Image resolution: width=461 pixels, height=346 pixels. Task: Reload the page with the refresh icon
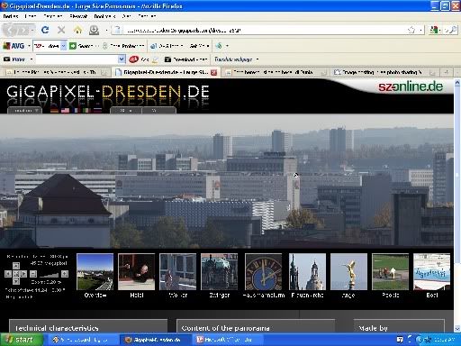coord(45,30)
